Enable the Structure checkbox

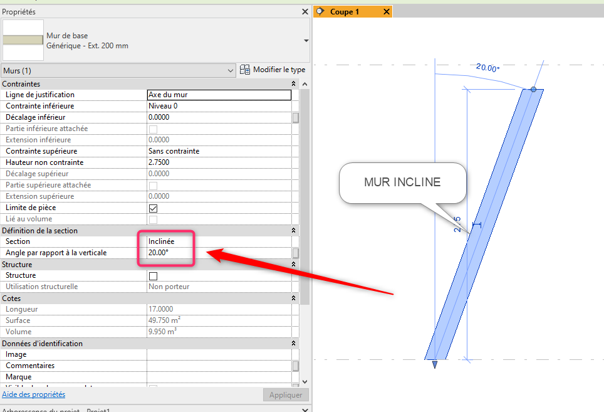[x=153, y=275]
